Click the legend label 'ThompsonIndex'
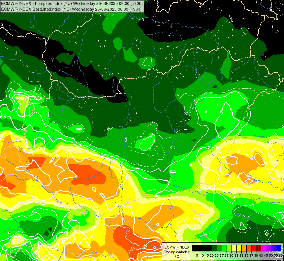284x261 pixels. coord(177,252)
